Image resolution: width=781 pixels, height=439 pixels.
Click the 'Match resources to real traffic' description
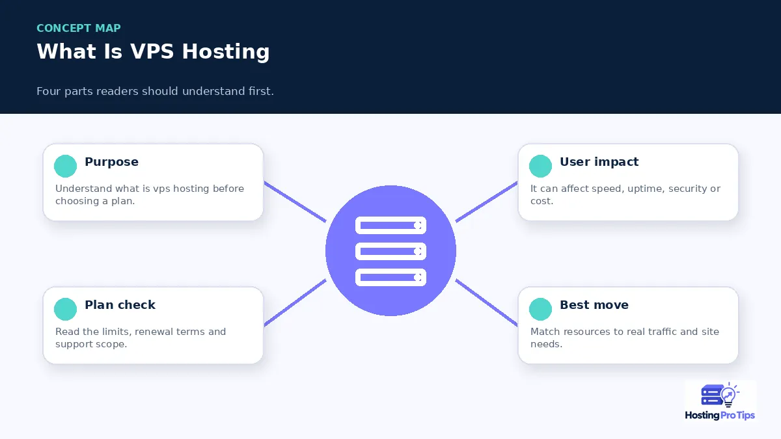[x=625, y=338]
